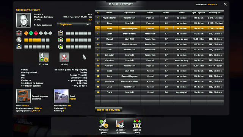243x137 pixels.
Task: Sort by the Status column header
Action: (182, 12)
